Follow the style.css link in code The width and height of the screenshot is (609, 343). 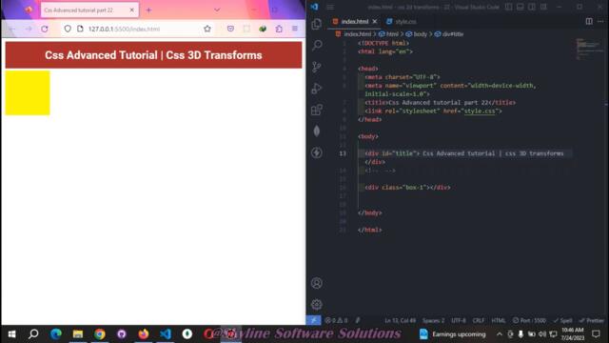480,111
